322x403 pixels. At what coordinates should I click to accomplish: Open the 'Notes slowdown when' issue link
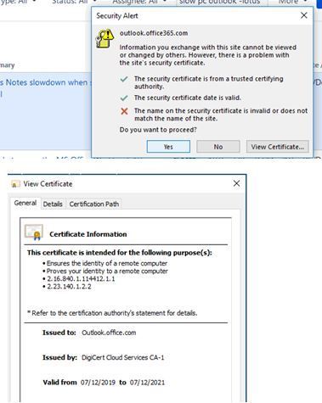(44, 82)
